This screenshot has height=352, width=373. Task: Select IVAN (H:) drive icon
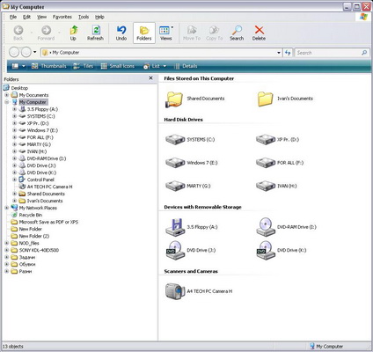click(x=266, y=186)
